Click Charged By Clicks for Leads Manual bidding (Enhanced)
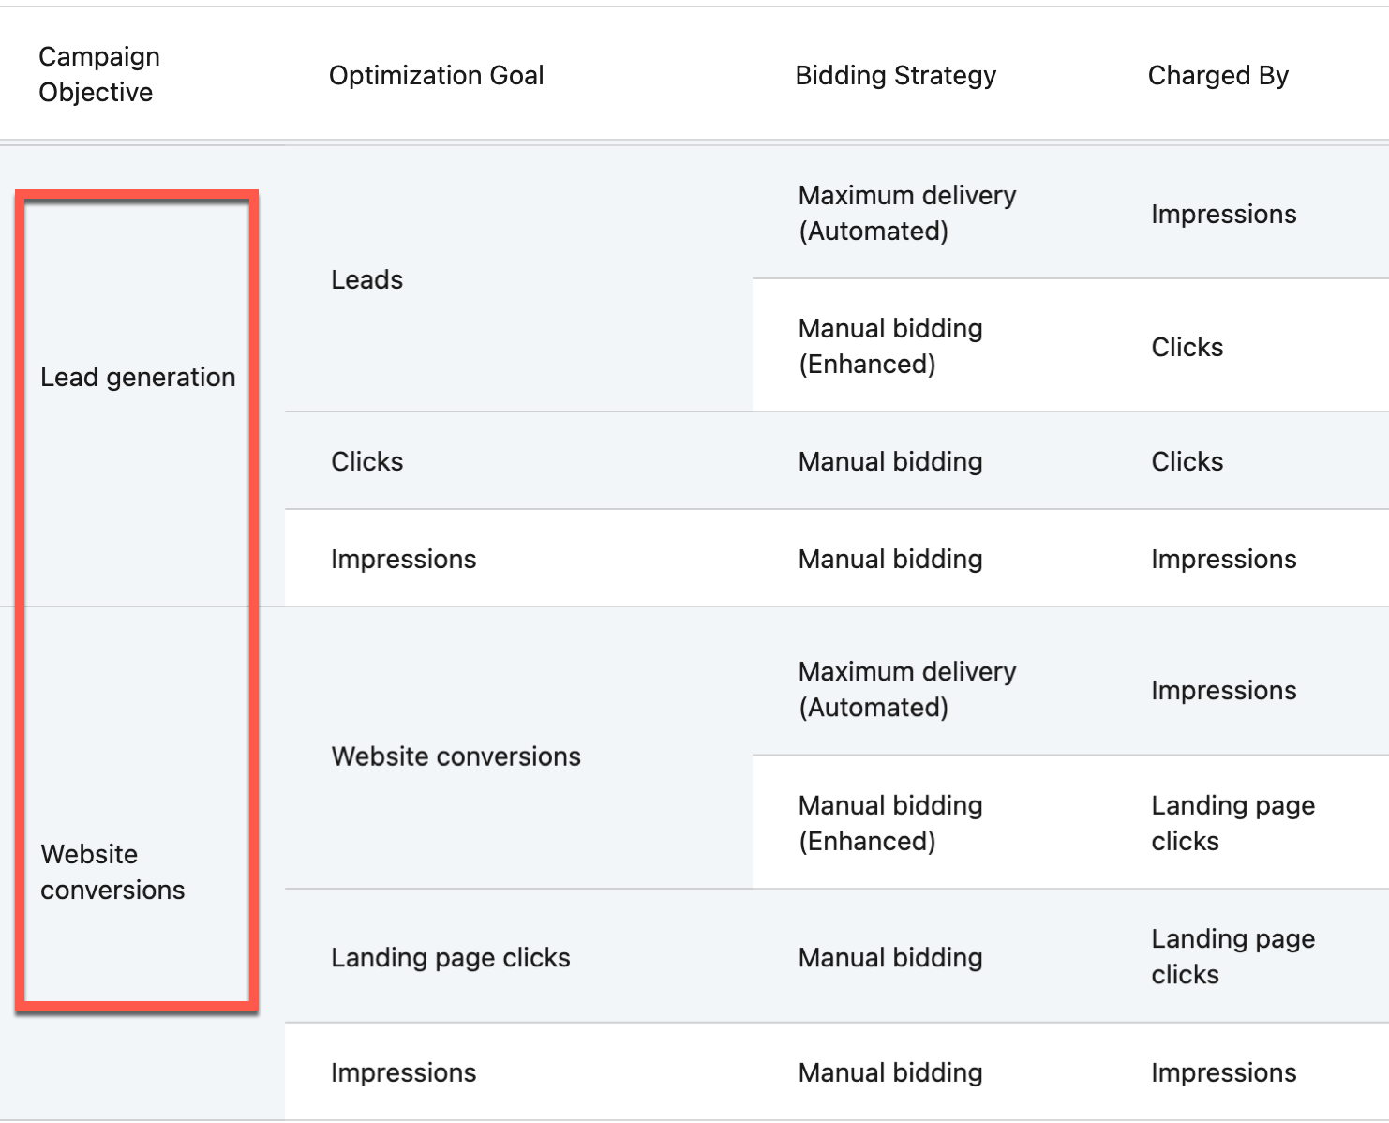1389x1123 pixels. (1187, 347)
